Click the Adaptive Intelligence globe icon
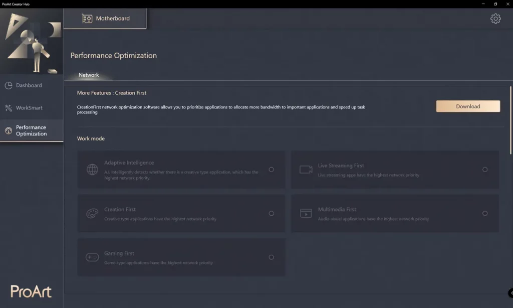Screen dimensions: 513x308 [x=92, y=170]
